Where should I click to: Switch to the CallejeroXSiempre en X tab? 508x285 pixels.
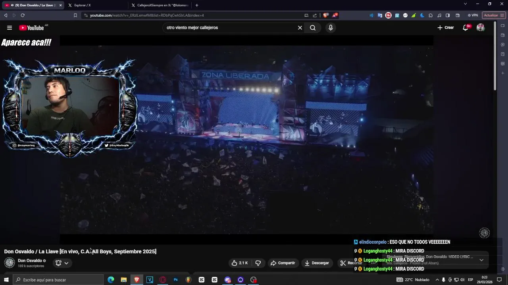click(x=160, y=5)
